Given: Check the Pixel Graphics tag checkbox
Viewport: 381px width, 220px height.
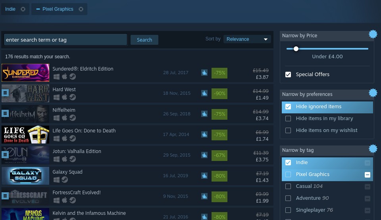Looking at the screenshot, I should click(288, 174).
